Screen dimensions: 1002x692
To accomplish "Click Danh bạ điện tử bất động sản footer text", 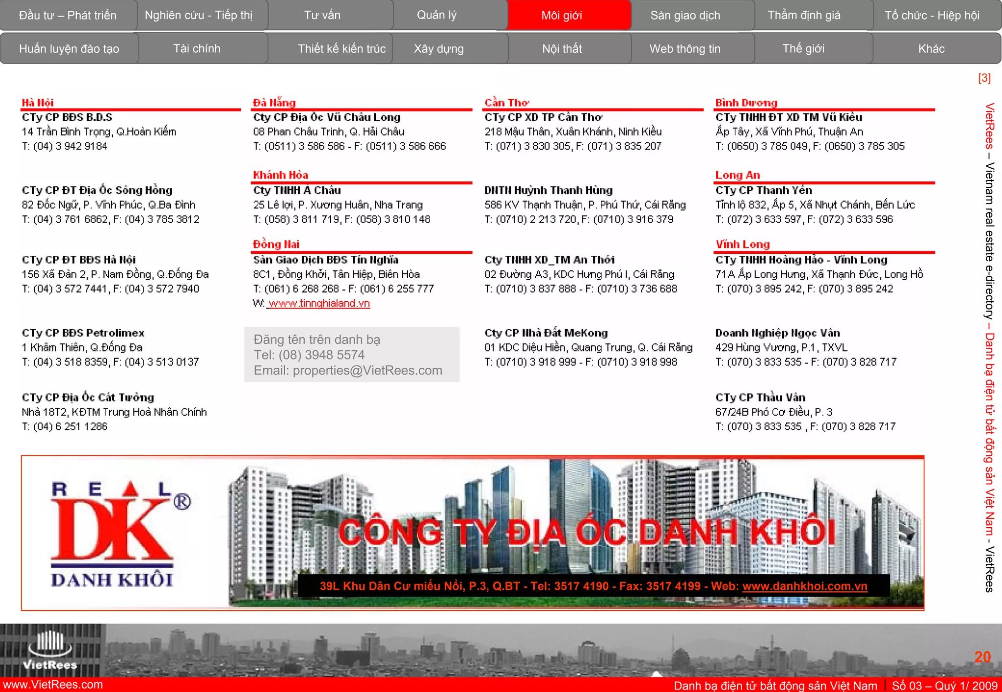I will pyautogui.click(x=775, y=685).
